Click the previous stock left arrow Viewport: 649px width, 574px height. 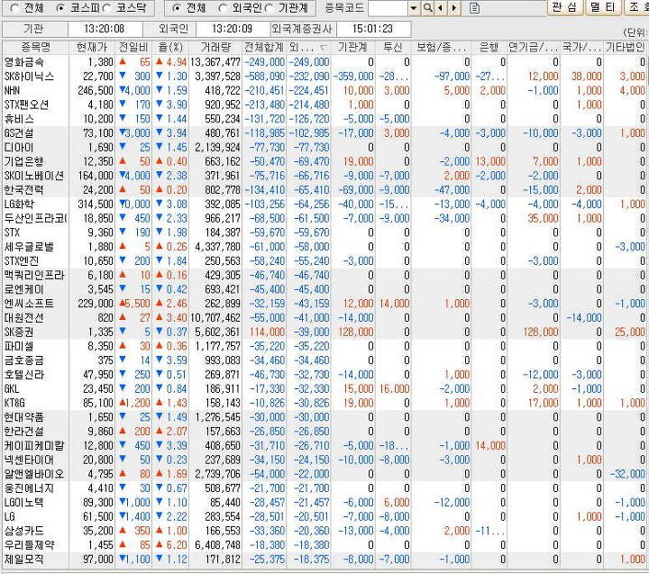441,8
